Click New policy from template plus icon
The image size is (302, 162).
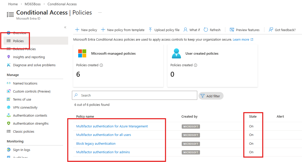click(103, 30)
